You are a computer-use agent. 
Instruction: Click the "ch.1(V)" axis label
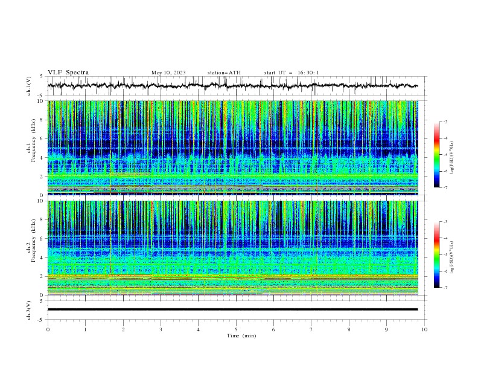click(x=29, y=86)
